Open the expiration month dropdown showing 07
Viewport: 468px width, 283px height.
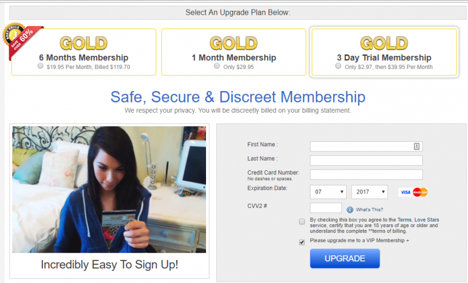click(x=328, y=192)
